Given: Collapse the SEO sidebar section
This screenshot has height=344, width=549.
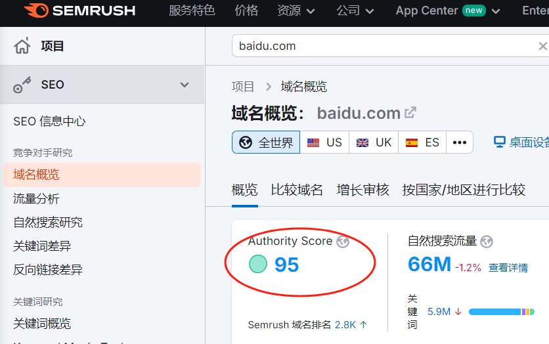Looking at the screenshot, I should (x=185, y=85).
